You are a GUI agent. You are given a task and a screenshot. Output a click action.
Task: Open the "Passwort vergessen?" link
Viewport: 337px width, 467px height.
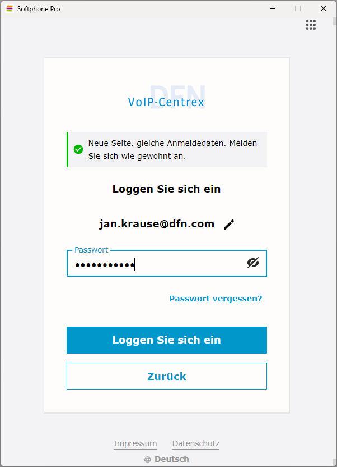[216, 299]
